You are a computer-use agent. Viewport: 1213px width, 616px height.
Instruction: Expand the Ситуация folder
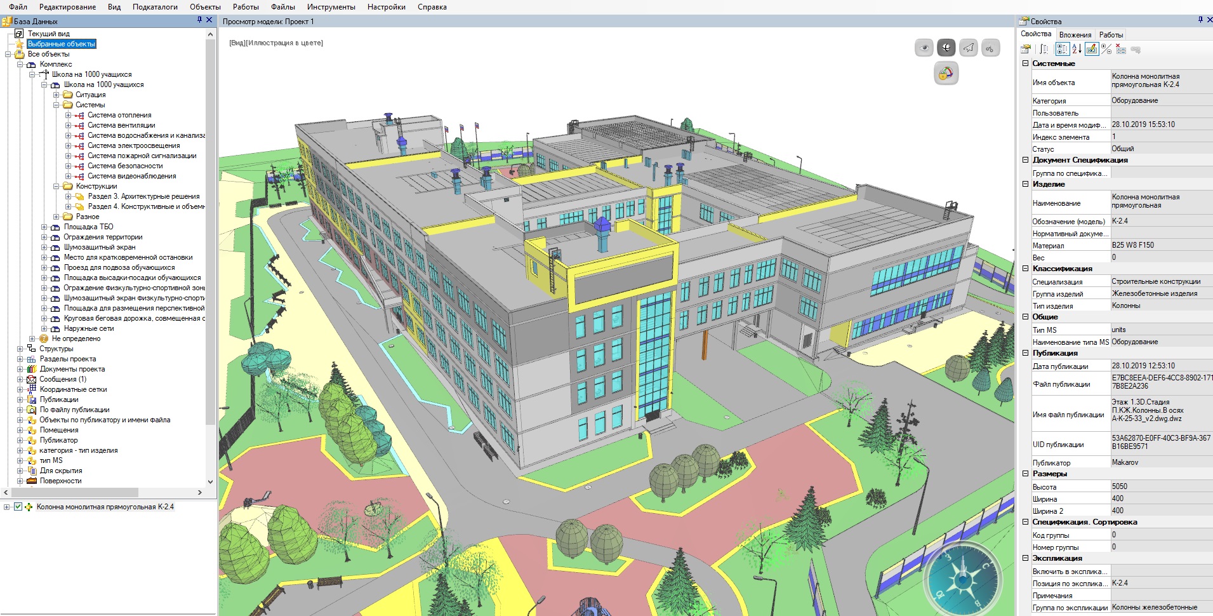pos(56,95)
